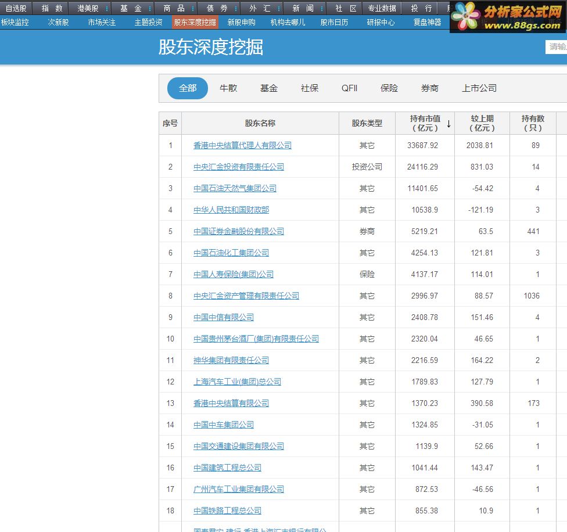Click market value cell 24116.29
Image resolution: width=567 pixels, height=532 pixels.
[422, 167]
